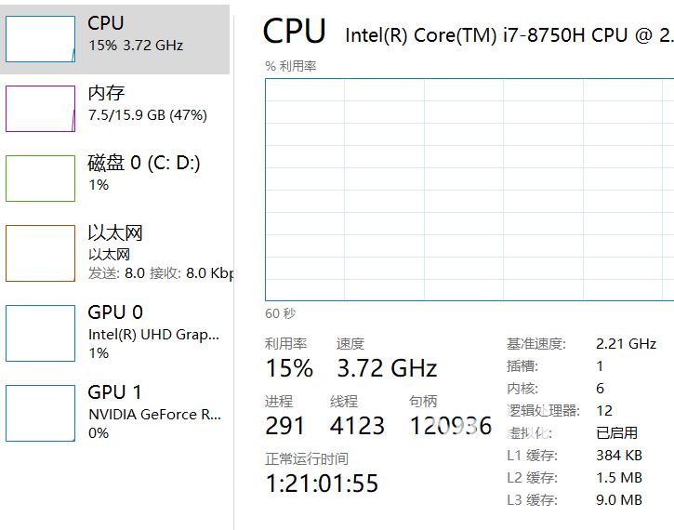Click the Intel Core i7-8750H processor name
This screenshot has height=530, width=674.
[x=509, y=35]
